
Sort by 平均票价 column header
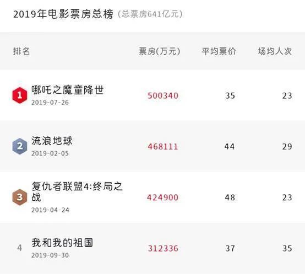coord(219,51)
